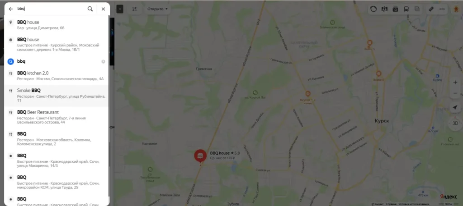Click the BBQ house red map pin
Image resolution: width=463 pixels, height=206 pixels.
tap(200, 156)
